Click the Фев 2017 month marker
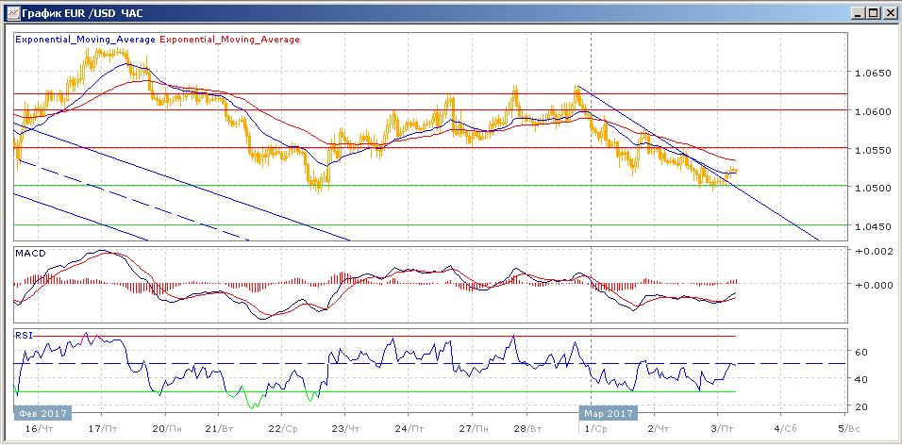 [42, 413]
